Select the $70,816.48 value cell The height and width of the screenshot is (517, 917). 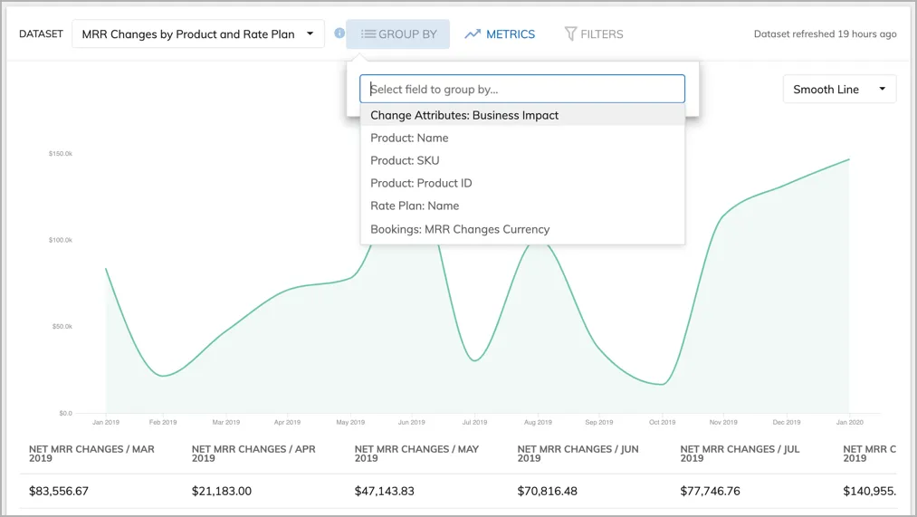pyautogui.click(x=547, y=492)
